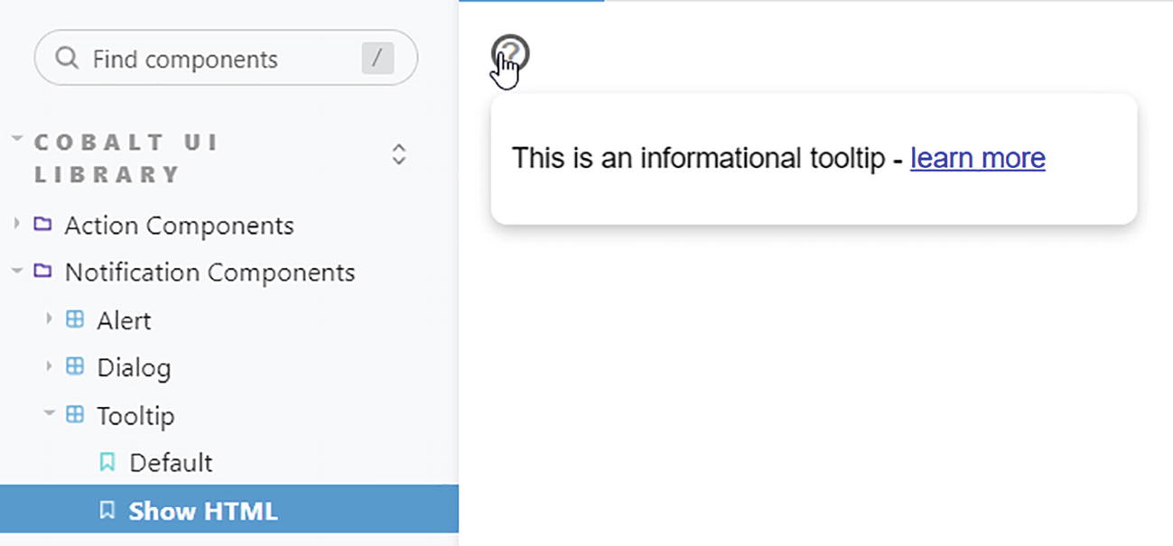Focus the Find components search field
Viewport: 1173px width, 546px height.
217,59
